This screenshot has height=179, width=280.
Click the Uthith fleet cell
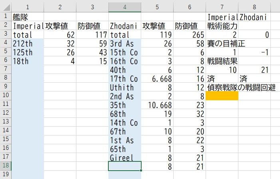(125, 87)
